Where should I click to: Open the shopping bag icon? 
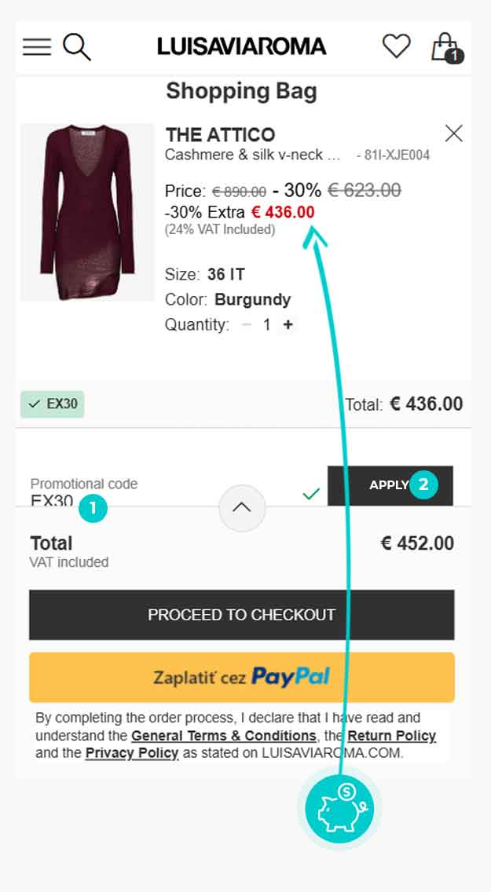point(445,47)
